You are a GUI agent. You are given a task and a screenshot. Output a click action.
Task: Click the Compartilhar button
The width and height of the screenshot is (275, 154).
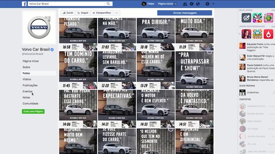[102, 13]
